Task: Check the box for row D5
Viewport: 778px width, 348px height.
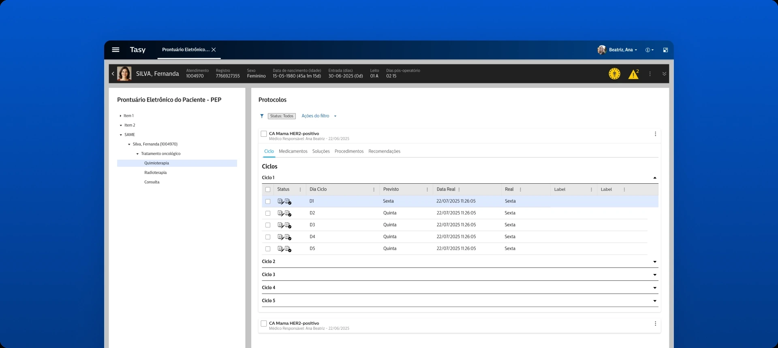Action: pyautogui.click(x=268, y=249)
